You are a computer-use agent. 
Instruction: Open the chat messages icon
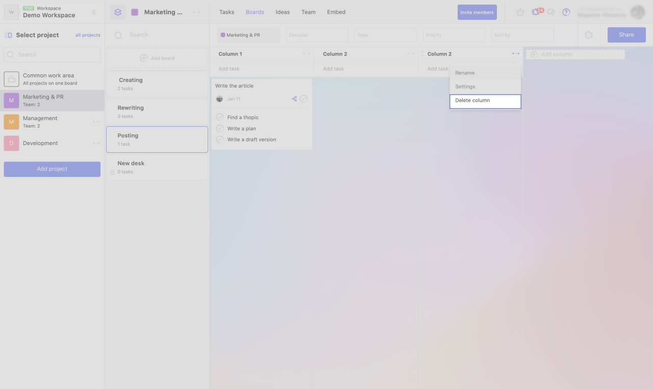tap(551, 12)
